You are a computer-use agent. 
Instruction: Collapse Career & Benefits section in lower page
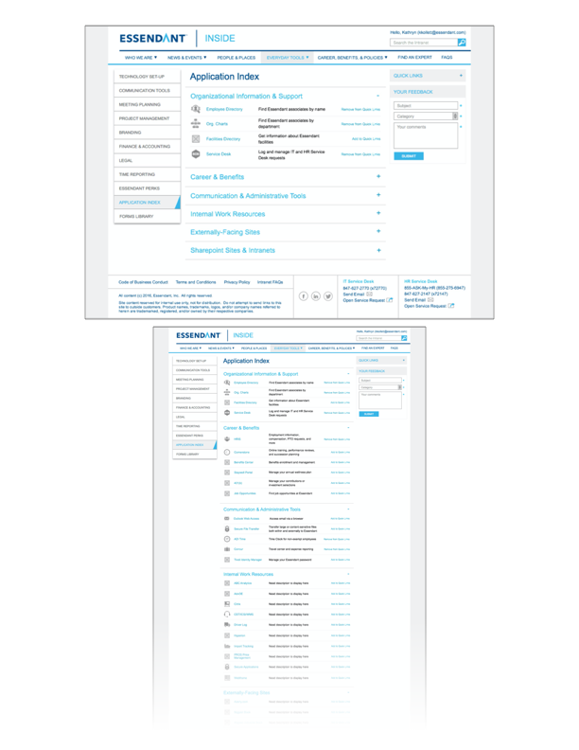coord(348,428)
